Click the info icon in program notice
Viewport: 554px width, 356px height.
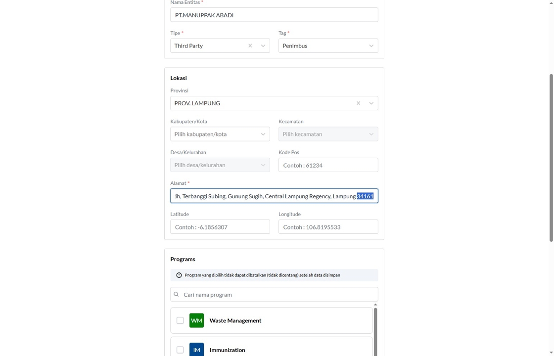(179, 275)
